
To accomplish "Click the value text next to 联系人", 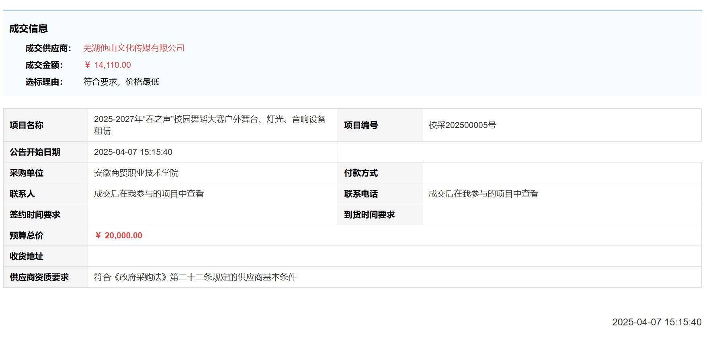I will [x=149, y=194].
